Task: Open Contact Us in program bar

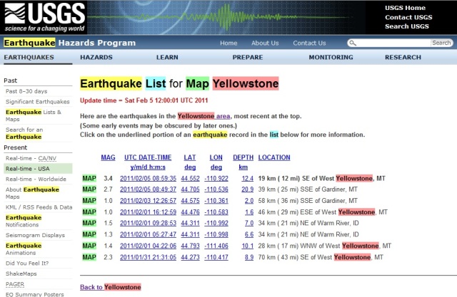Action: pyautogui.click(x=309, y=43)
